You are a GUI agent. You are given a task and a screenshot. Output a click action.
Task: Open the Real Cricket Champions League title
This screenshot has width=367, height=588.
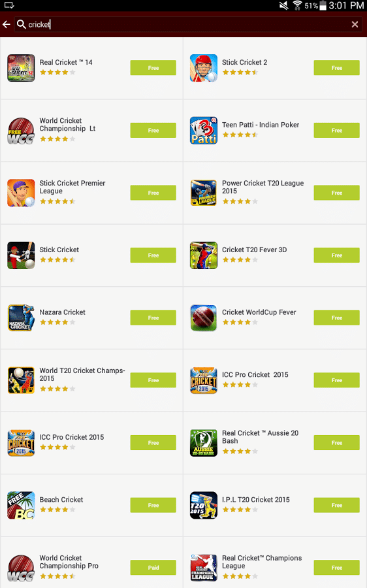tap(262, 562)
